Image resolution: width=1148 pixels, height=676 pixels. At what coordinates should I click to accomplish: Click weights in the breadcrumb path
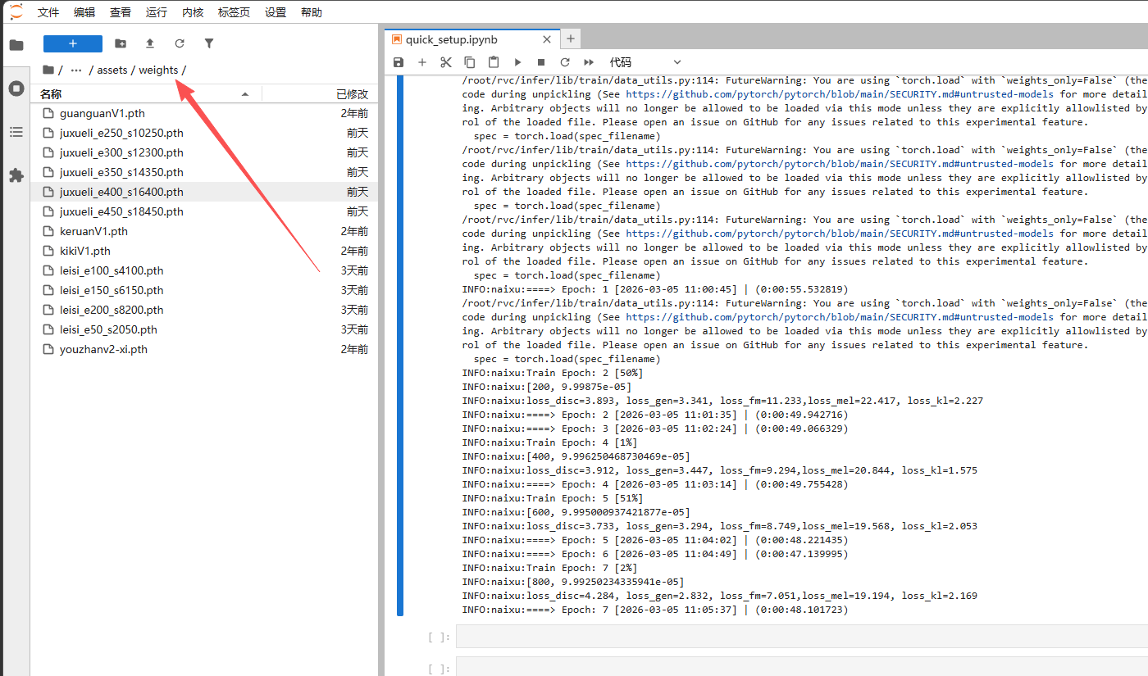pyautogui.click(x=158, y=70)
